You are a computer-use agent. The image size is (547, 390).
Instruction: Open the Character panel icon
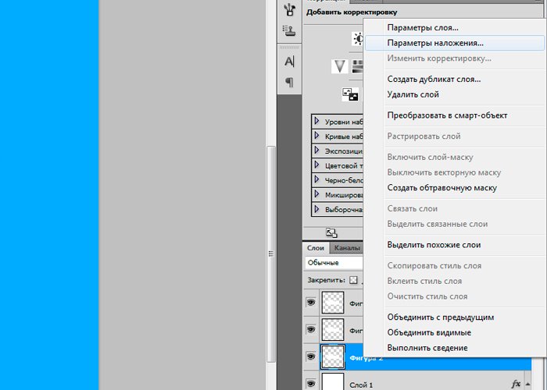(x=289, y=61)
